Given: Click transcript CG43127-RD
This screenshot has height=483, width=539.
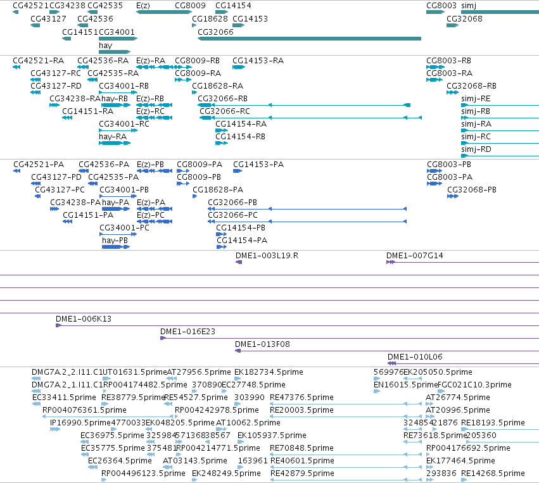Looking at the screenshot, I should [x=35, y=92].
